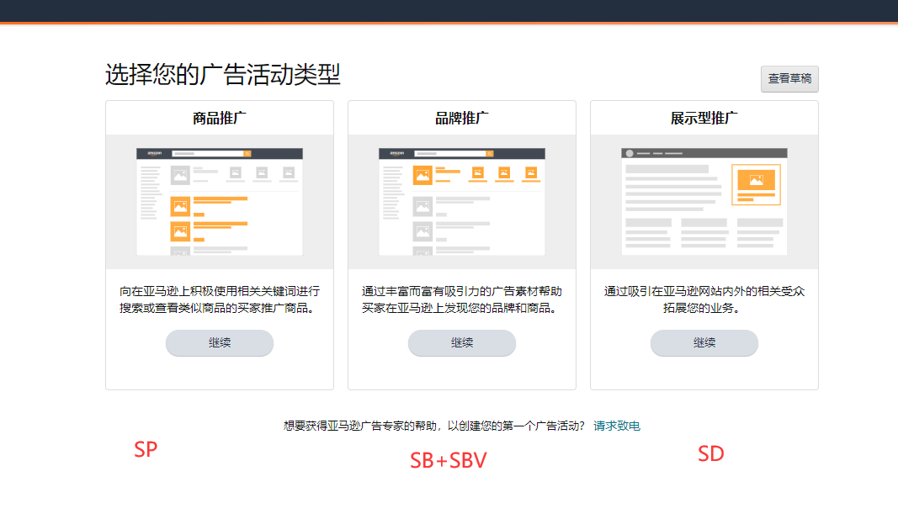Follow the 请求致电 link
Screen dimensions: 898x519
[x=616, y=426]
